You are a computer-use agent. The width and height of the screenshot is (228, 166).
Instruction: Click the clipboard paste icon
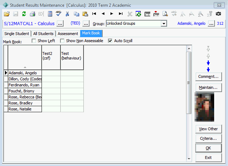[85, 14]
